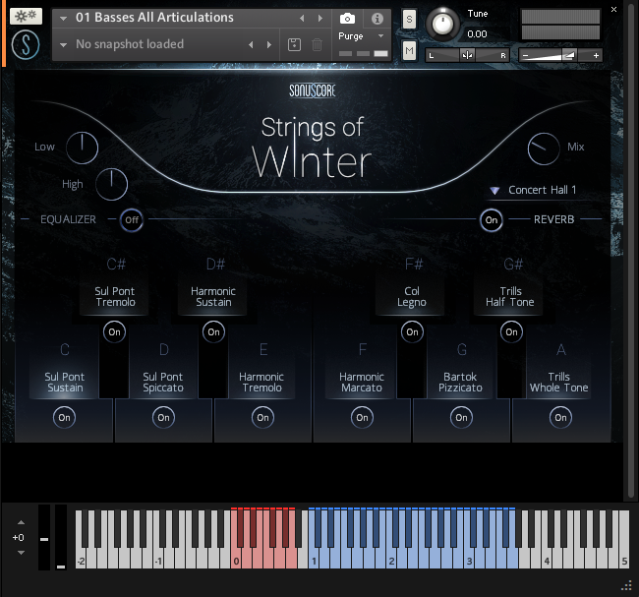Click the mod wheel strip
This screenshot has height=597, width=639.
[61, 537]
